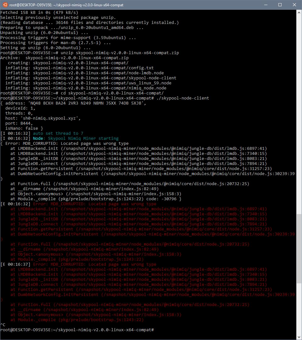Click the minimize window icon

(x=265, y=5)
